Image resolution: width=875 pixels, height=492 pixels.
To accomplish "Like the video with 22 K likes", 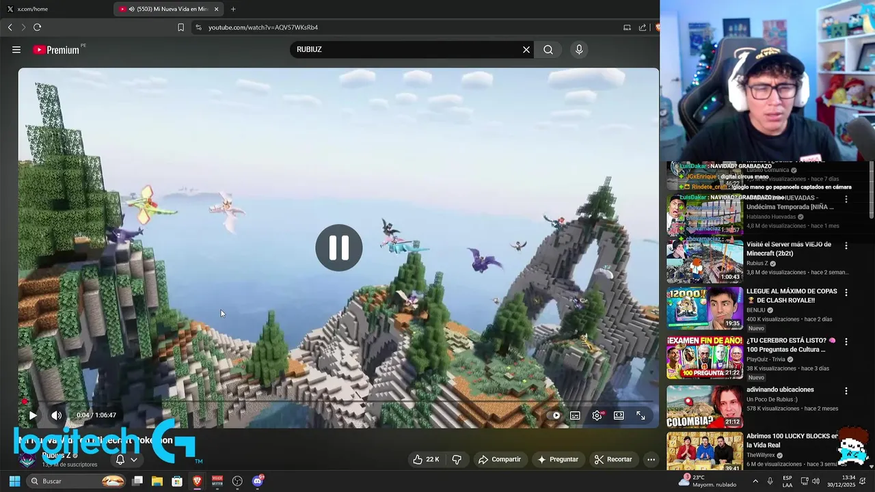I will 425,459.
